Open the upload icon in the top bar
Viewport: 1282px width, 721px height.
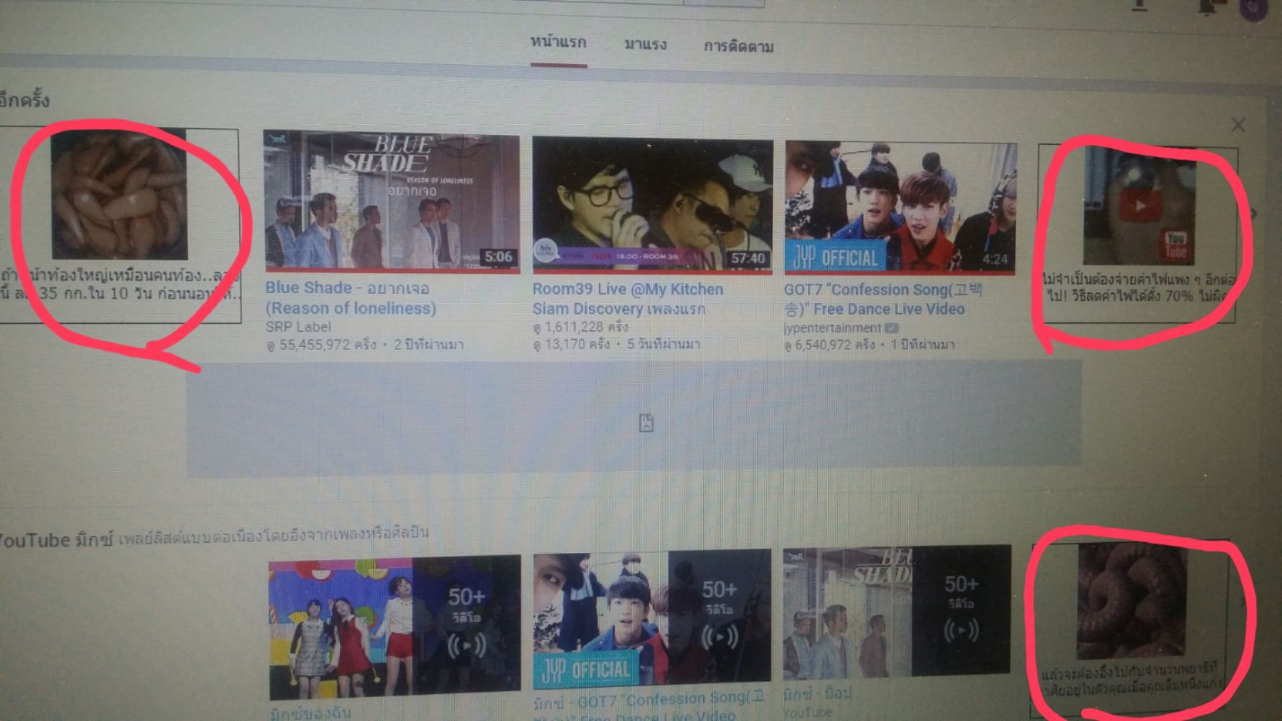1139,5
